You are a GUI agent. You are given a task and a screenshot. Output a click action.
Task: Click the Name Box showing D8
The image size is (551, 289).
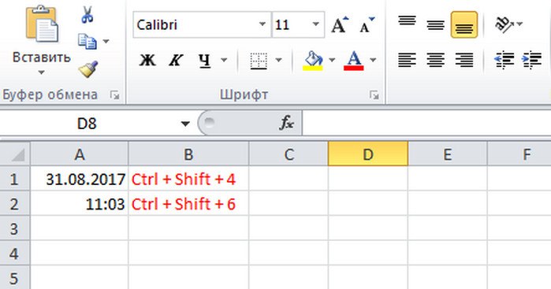(87, 124)
